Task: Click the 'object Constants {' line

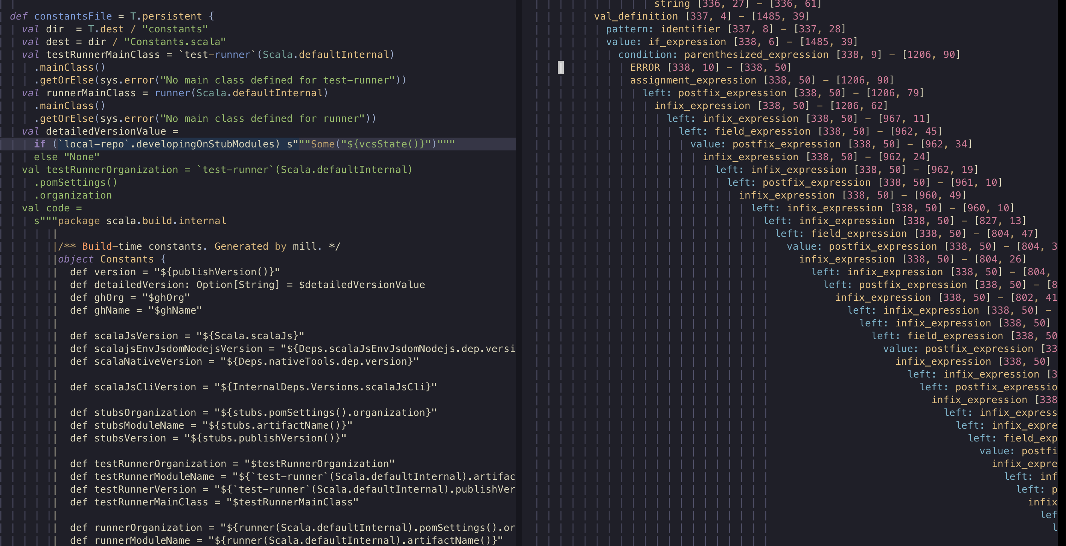Action: 112,259
